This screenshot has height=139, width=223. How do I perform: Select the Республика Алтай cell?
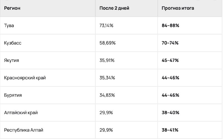click(x=24, y=130)
